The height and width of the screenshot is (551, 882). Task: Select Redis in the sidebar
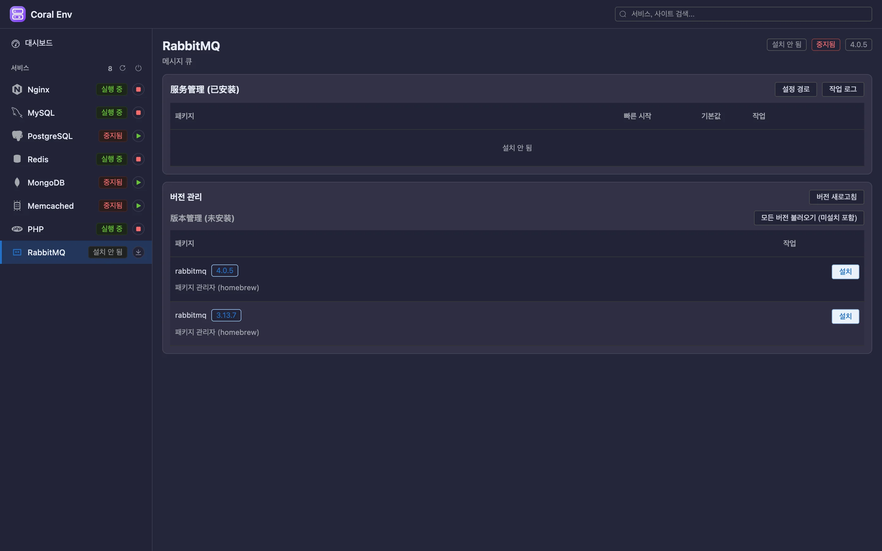point(76,159)
